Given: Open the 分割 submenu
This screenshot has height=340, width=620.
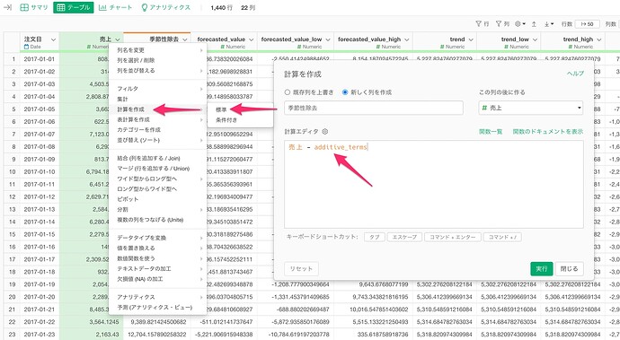Looking at the screenshot, I should (x=157, y=210).
